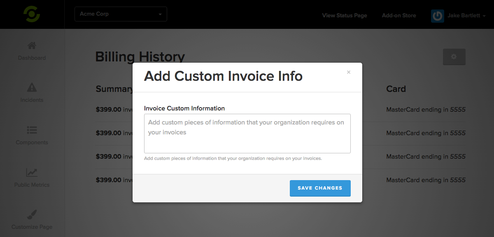
Task: Click the green logo in the top bar
Action: (x=32, y=14)
